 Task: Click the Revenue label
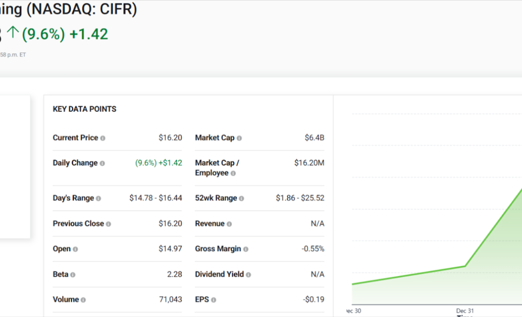coord(210,224)
